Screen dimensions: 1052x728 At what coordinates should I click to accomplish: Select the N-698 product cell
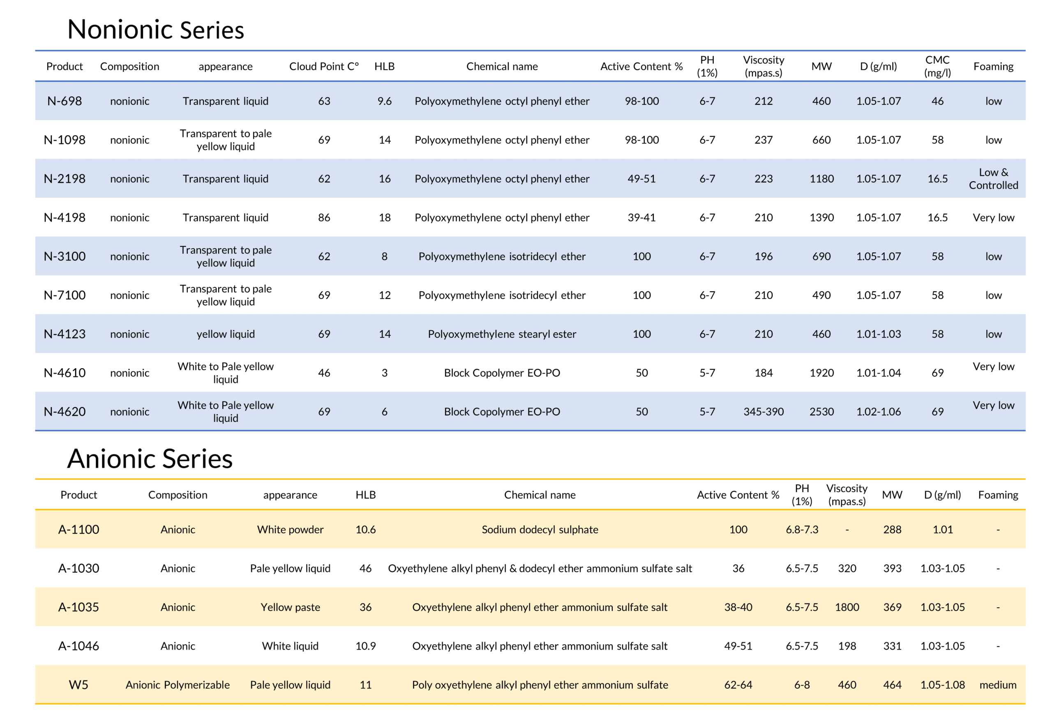tap(65, 101)
